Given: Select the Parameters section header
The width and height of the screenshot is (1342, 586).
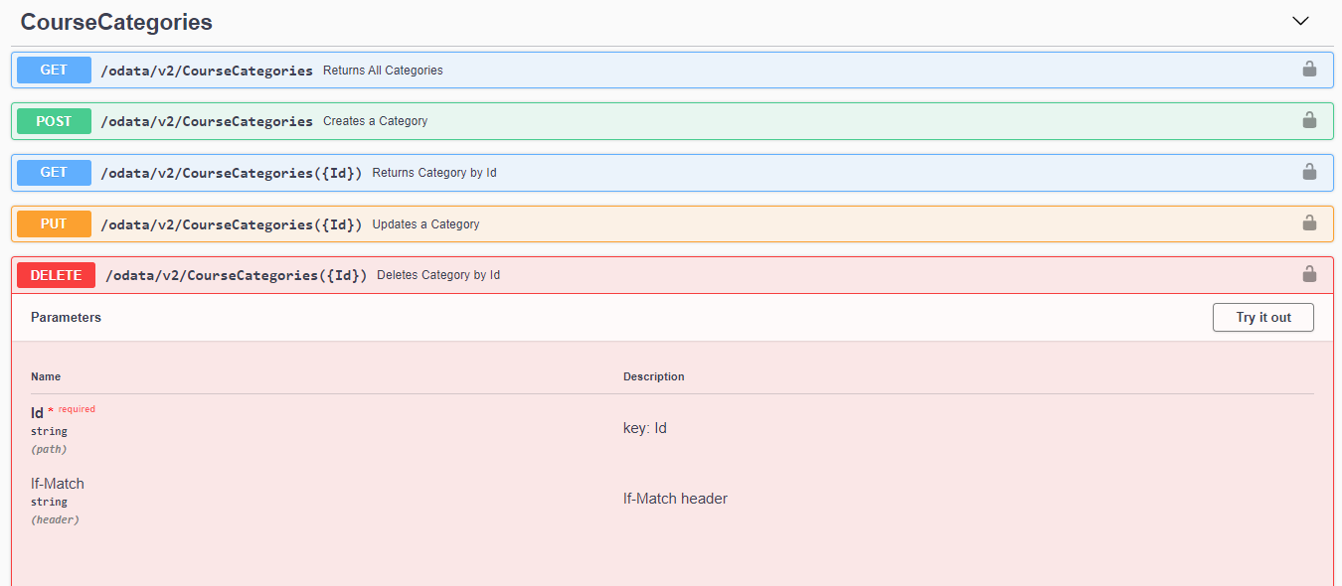Looking at the screenshot, I should [x=66, y=318].
